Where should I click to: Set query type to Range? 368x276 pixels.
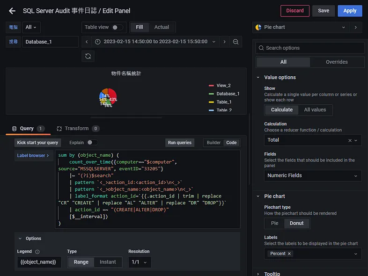(81, 262)
